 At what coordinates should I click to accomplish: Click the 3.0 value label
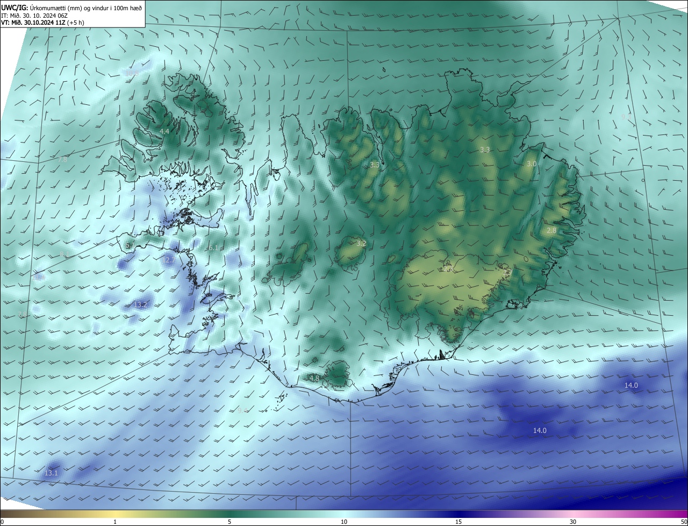click(532, 164)
